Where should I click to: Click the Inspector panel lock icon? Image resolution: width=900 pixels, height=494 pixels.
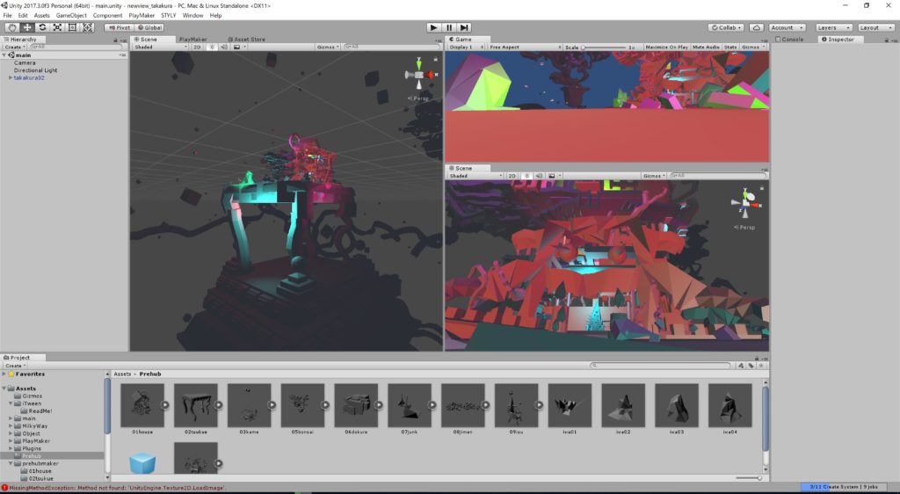886,40
